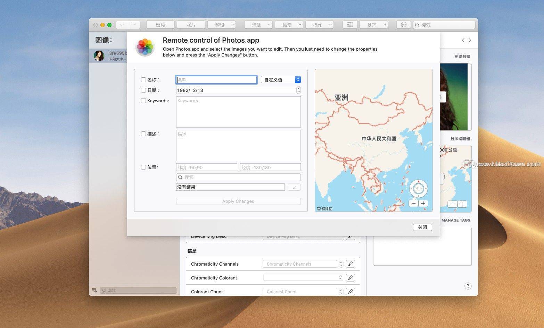Open the 自定义值 value dropdown
This screenshot has width=544, height=328.
click(280, 79)
